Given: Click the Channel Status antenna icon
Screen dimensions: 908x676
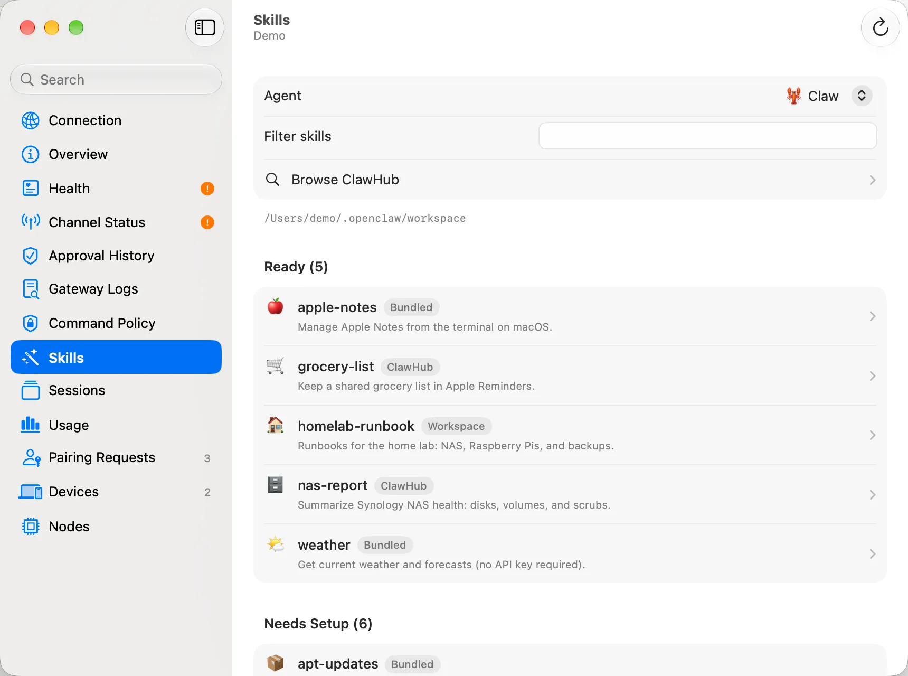Looking at the screenshot, I should pos(31,222).
